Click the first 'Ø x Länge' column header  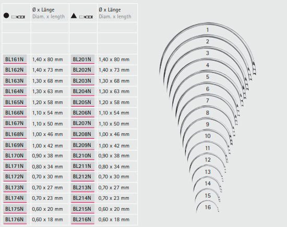[43, 10]
